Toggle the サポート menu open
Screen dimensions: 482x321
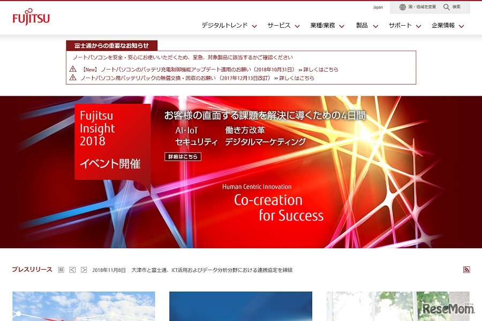pyautogui.click(x=402, y=25)
